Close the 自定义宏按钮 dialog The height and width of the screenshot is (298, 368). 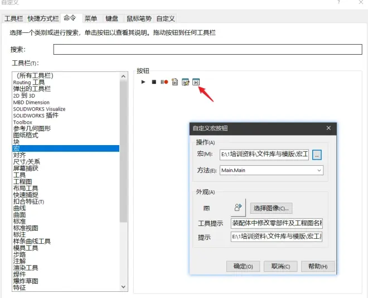(x=328, y=128)
